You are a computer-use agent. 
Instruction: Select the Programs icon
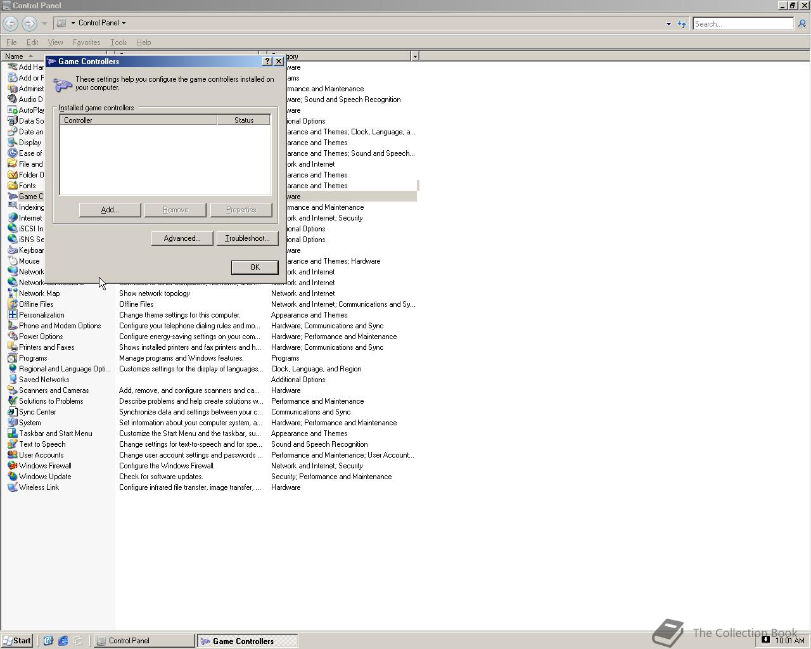click(12, 358)
